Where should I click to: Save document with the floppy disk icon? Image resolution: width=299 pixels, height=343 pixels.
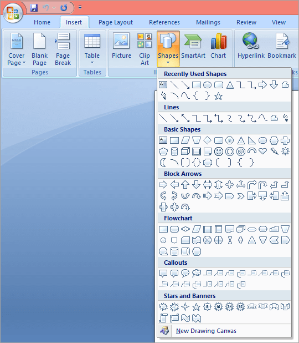[34, 8]
